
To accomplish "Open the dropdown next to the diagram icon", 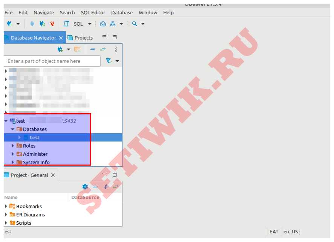I will [x=121, y=24].
